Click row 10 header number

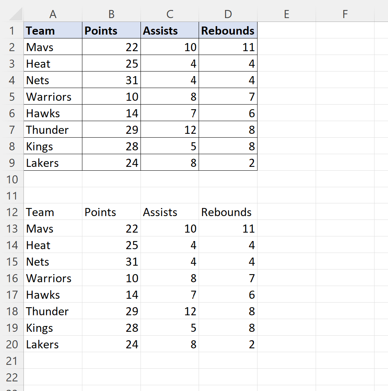coord(12,180)
